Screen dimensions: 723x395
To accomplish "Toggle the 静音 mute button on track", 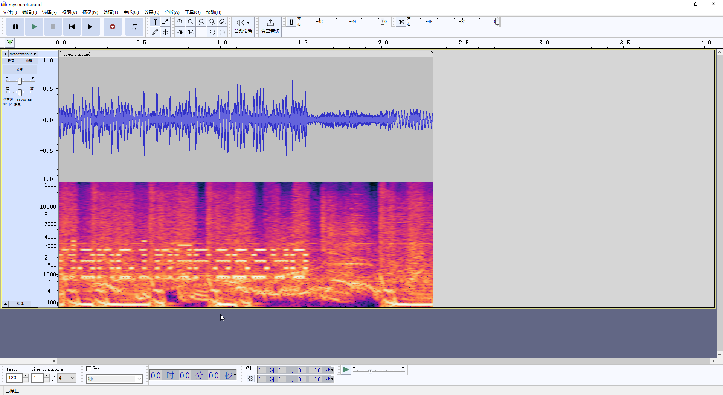I will tap(11, 61).
